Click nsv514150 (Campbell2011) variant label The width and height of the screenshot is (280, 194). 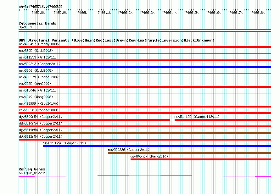(x=197, y=117)
